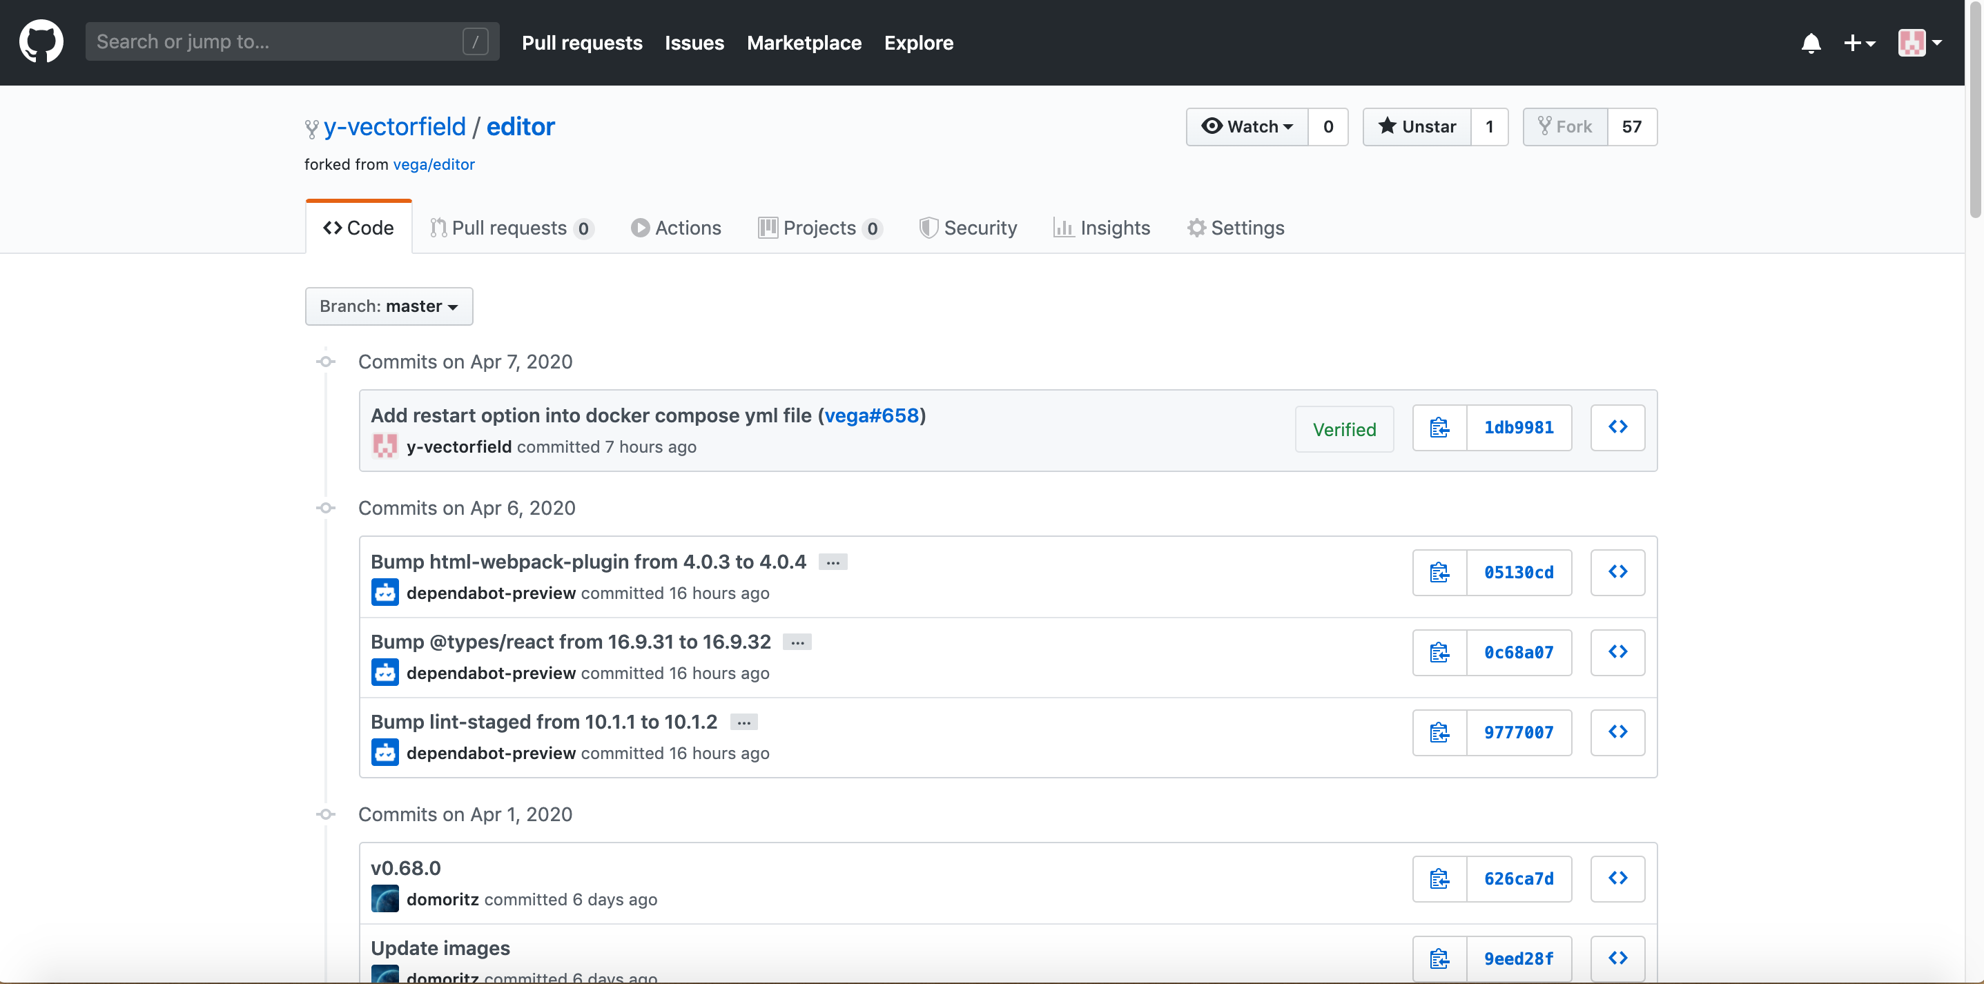Open commit hash 05130cd
1984x984 pixels.
pyautogui.click(x=1519, y=572)
